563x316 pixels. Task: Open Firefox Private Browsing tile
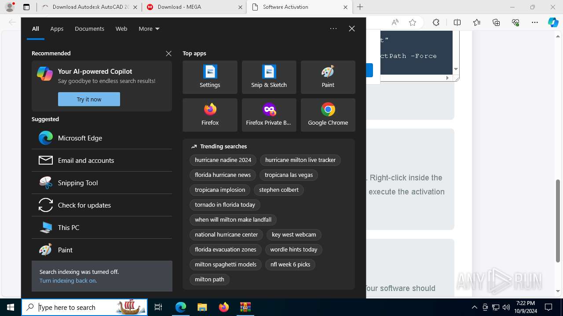click(269, 115)
